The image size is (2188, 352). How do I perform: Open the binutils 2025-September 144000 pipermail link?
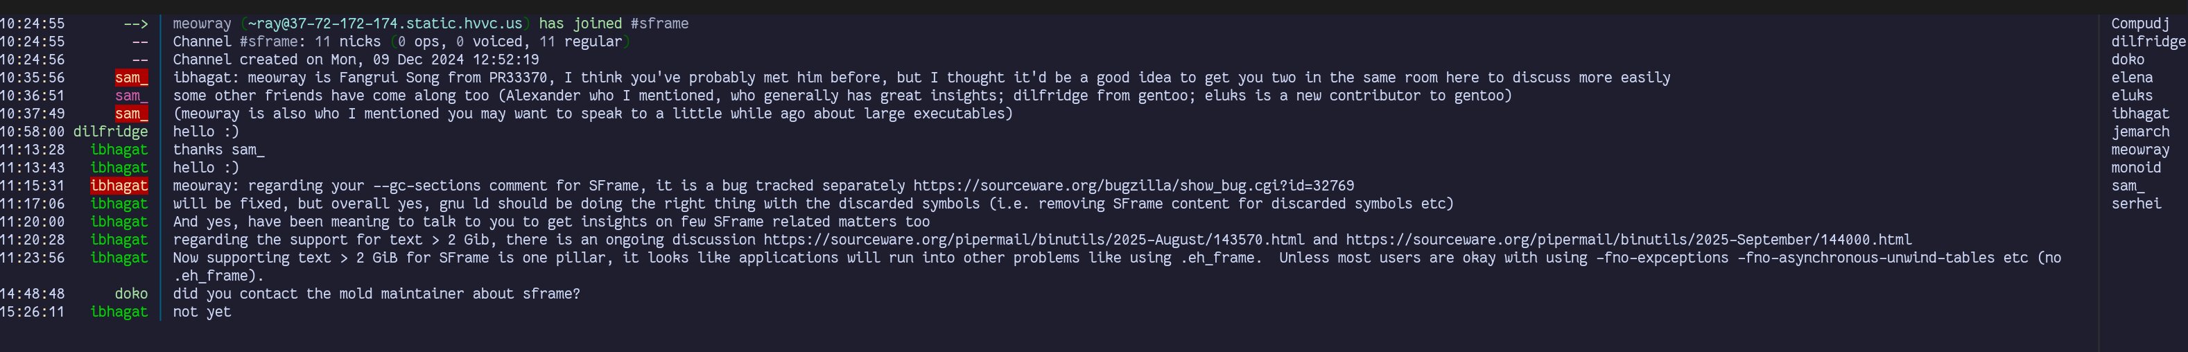coord(1629,240)
